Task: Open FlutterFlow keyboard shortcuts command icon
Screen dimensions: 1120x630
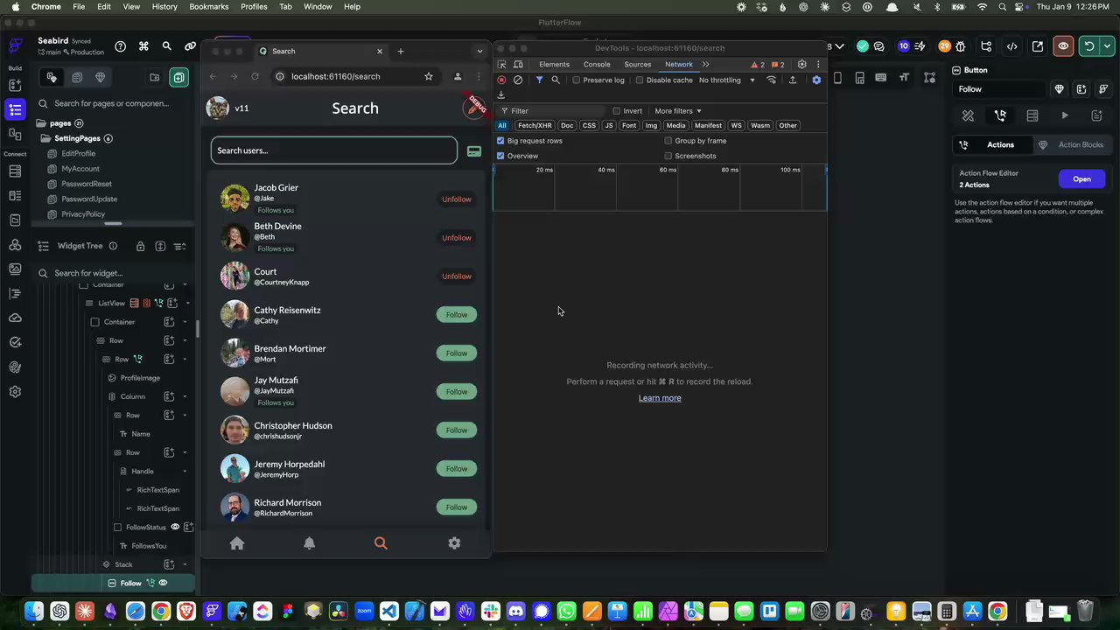Action: 143,46
